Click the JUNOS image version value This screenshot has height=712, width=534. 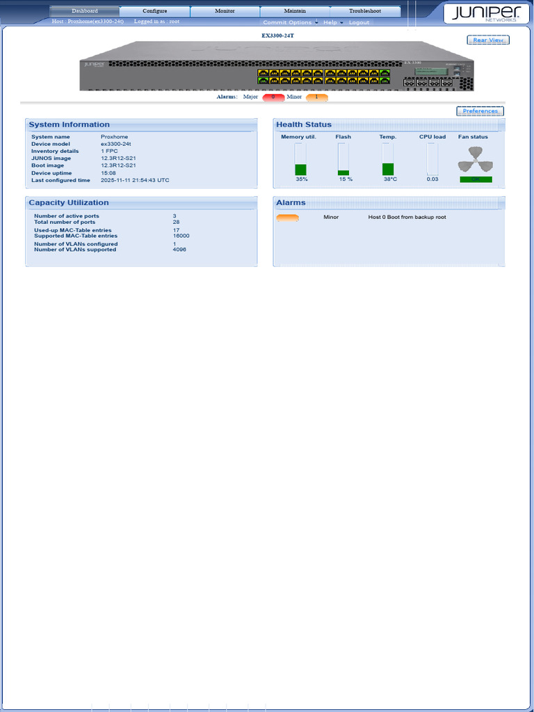[x=118, y=159]
